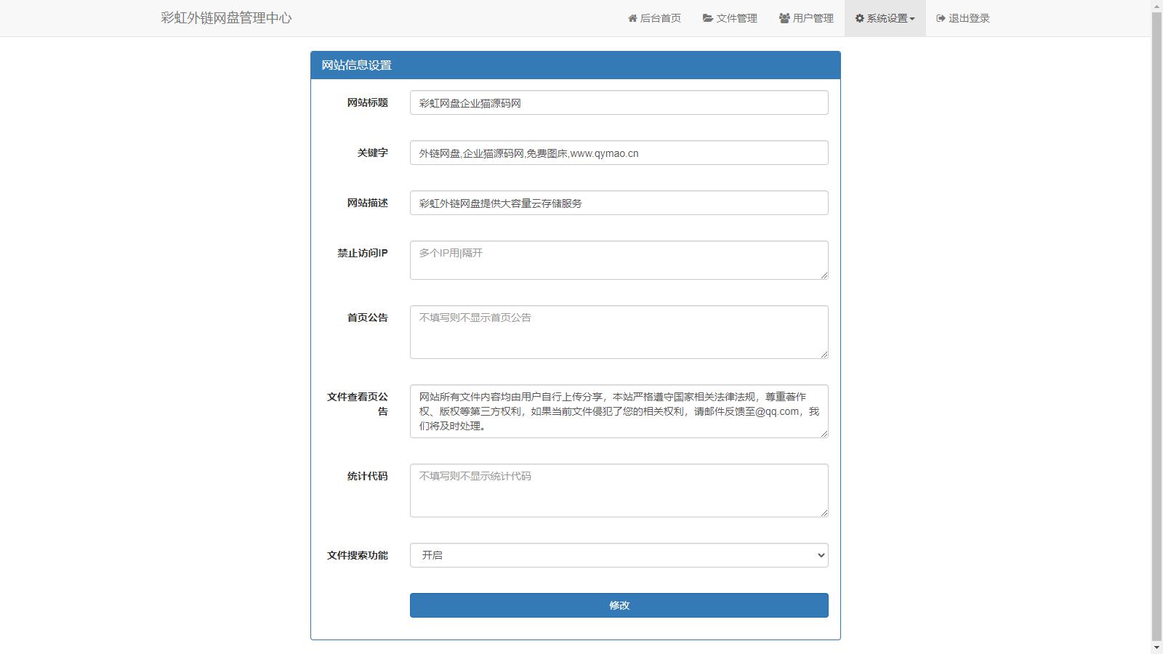The height and width of the screenshot is (654, 1163).
Task: Open the 文件搜索功能 selection dropdown
Action: point(618,554)
